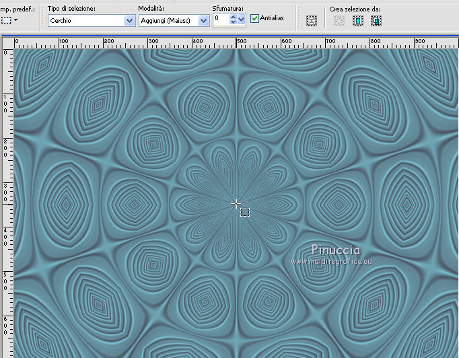Click the selection presets icon

coord(6,20)
